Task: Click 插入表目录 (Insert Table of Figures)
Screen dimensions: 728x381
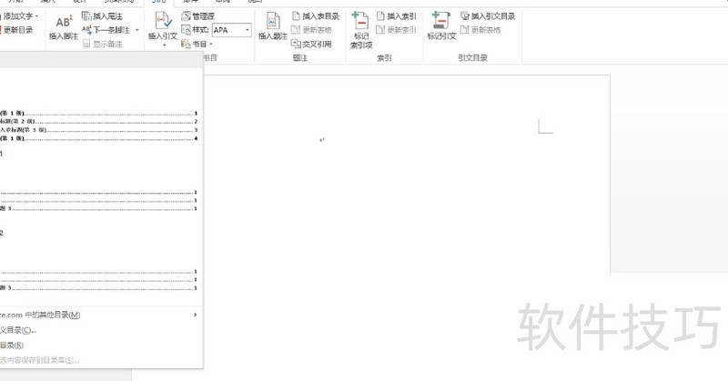Action: click(316, 16)
